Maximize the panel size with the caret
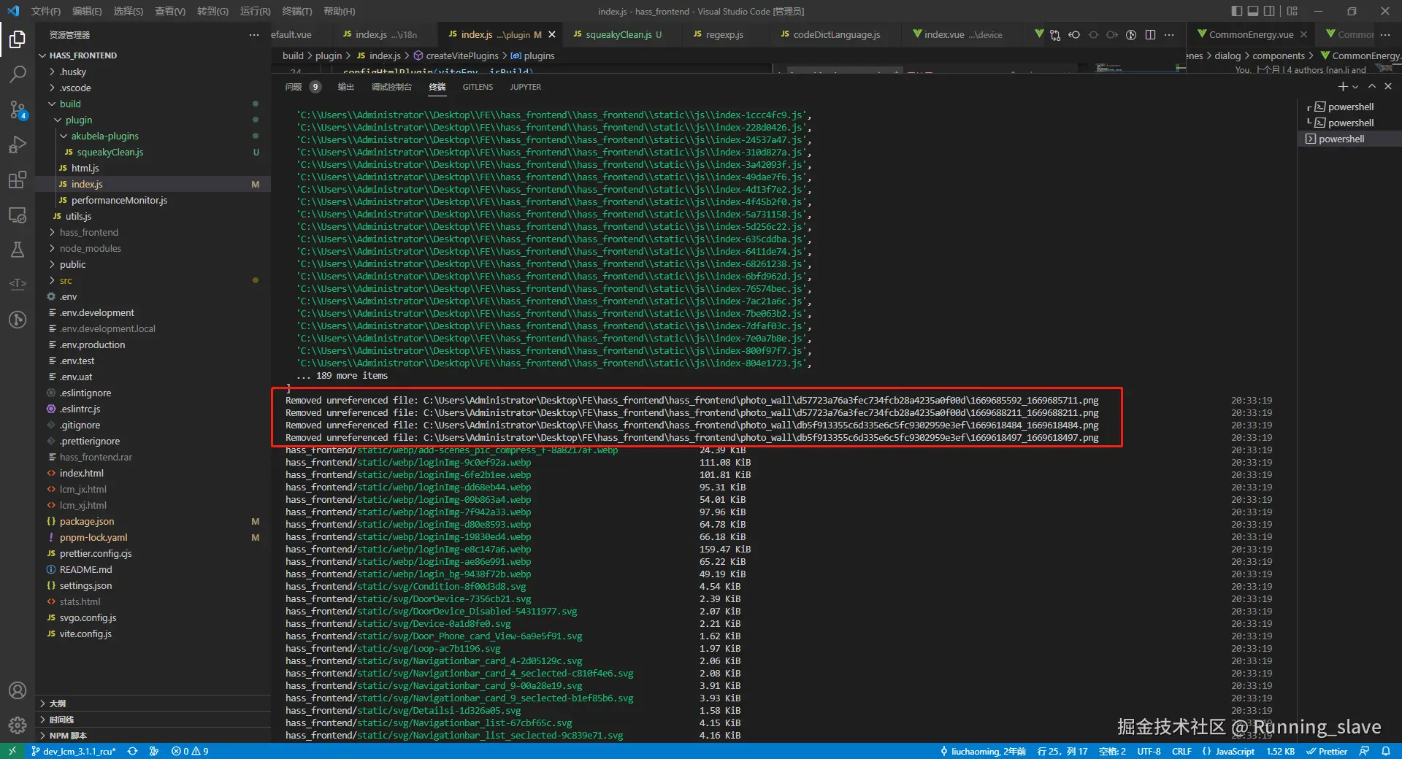This screenshot has height=759, width=1402. (x=1372, y=86)
